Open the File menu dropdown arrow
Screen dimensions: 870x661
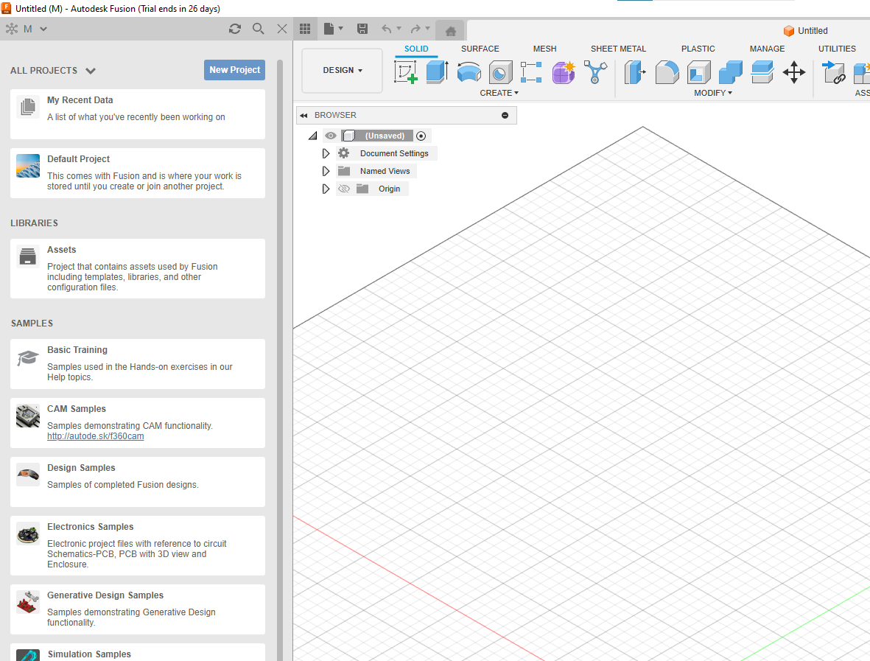pos(340,28)
